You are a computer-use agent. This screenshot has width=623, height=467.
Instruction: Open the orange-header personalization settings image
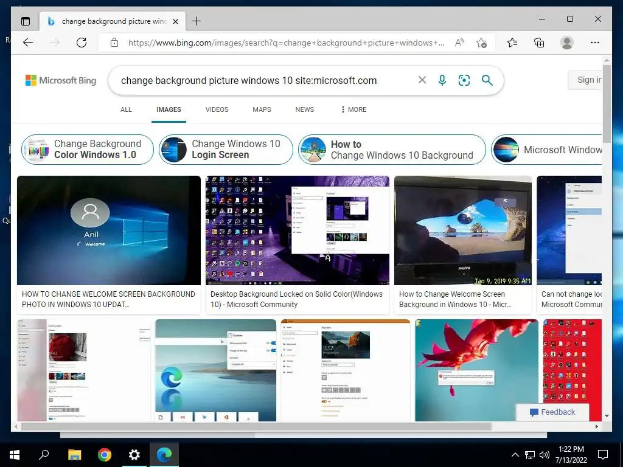tap(346, 370)
